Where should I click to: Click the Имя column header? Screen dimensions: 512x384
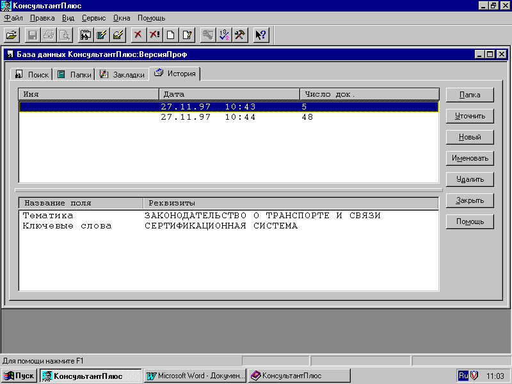click(x=88, y=94)
